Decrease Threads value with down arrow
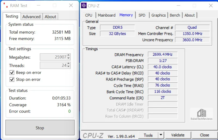Screen dimensions: 218x140 point(68,67)
